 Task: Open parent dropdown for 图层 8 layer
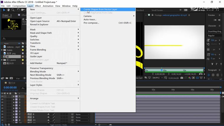(x=82, y=114)
